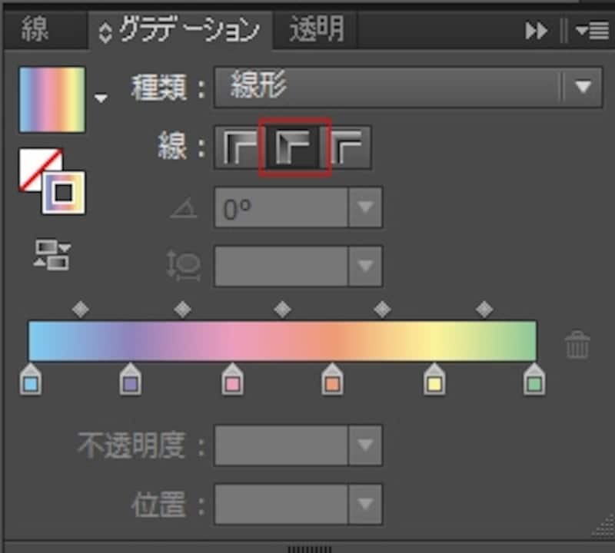Open the 透明 tab
615x553 pixels.
pos(316,30)
